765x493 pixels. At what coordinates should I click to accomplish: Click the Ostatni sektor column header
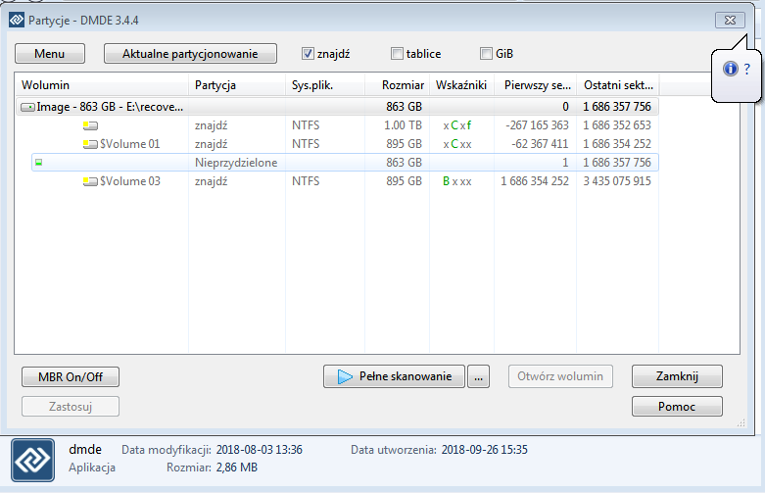(x=618, y=85)
